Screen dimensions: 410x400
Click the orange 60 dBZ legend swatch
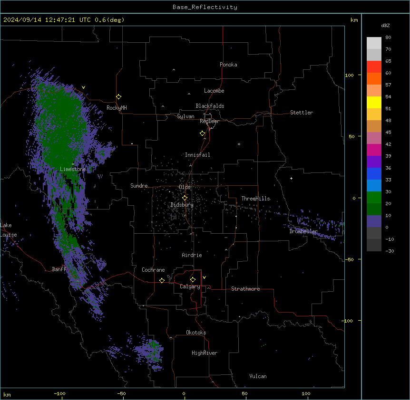(x=374, y=78)
